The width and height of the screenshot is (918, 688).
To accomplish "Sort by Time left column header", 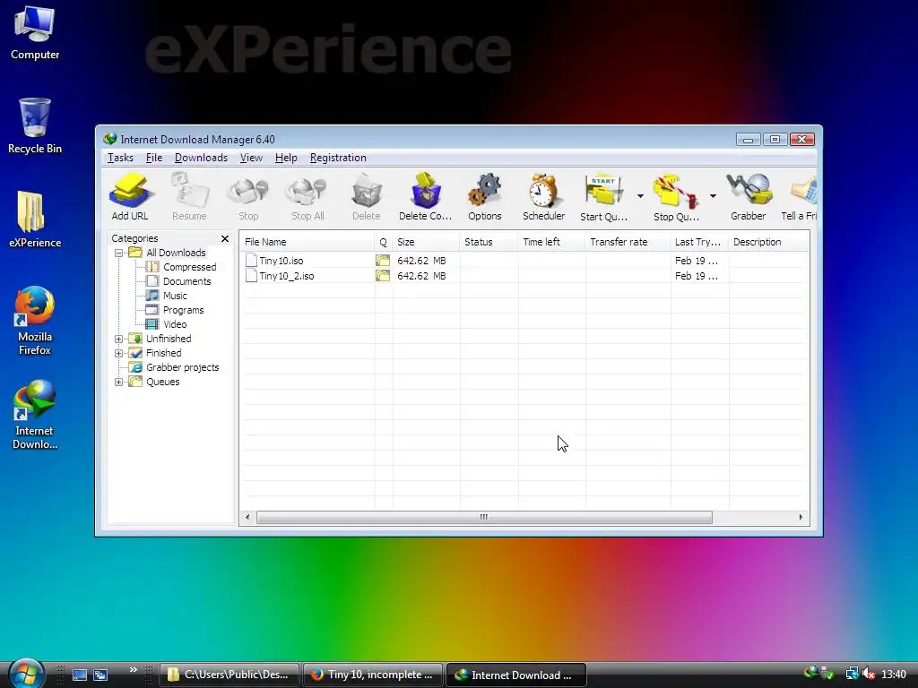I will point(551,242).
